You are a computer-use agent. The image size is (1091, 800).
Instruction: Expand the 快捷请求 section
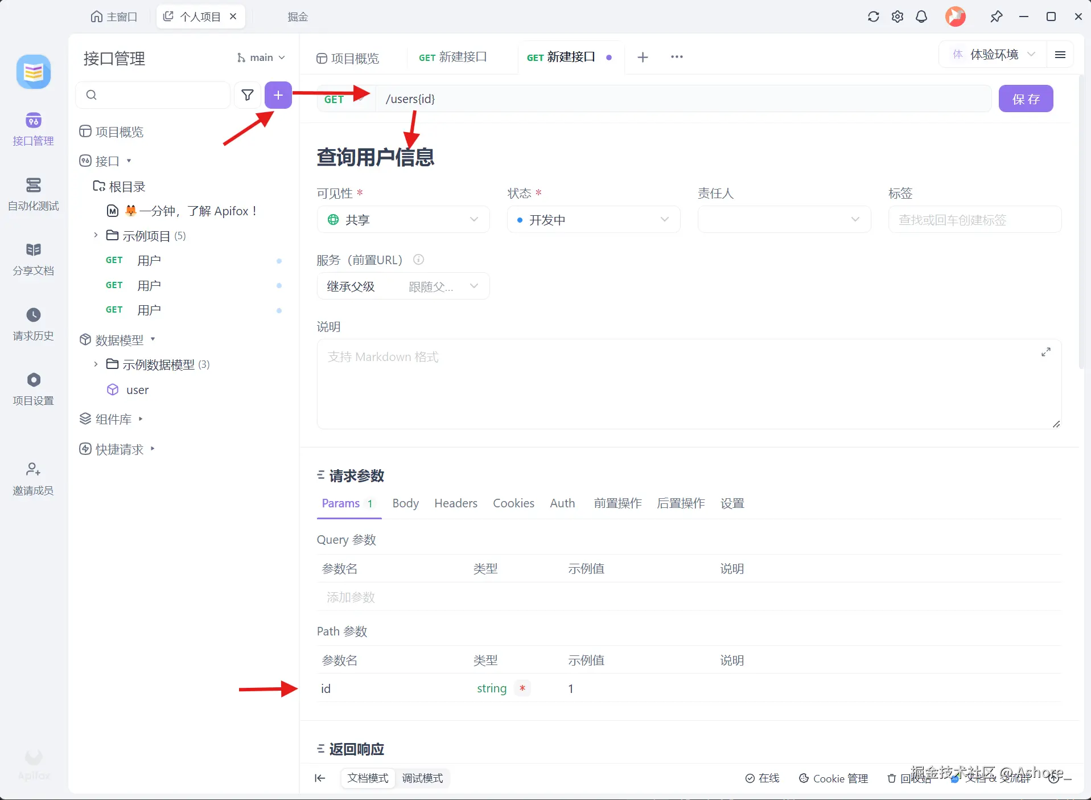pyautogui.click(x=153, y=449)
